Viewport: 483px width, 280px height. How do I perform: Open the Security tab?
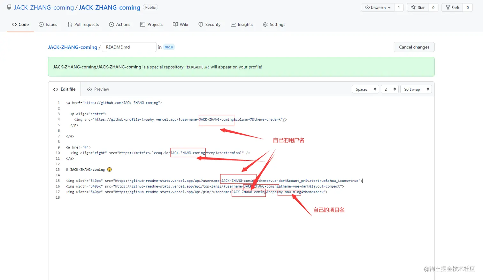click(210, 25)
